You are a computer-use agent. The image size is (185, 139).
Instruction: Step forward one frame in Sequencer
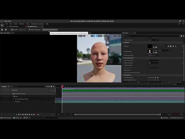click(29, 115)
